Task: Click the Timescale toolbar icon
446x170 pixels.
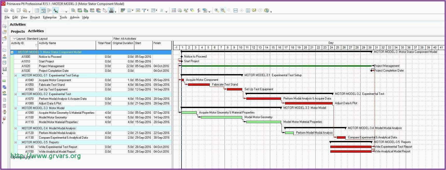Action: click(x=138, y=10)
